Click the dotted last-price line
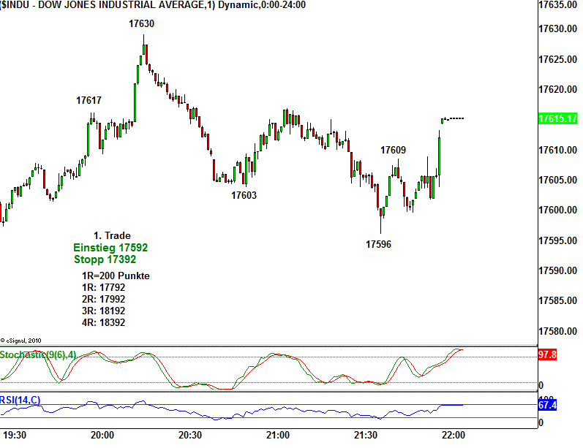This screenshot has height=448, width=583. pos(454,118)
